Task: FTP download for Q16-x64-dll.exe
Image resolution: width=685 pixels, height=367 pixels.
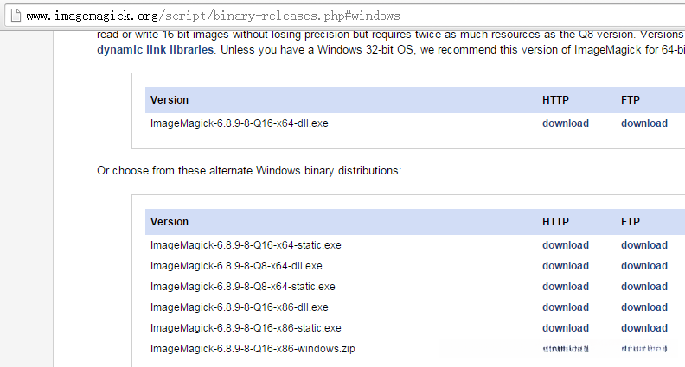Action: pos(644,123)
